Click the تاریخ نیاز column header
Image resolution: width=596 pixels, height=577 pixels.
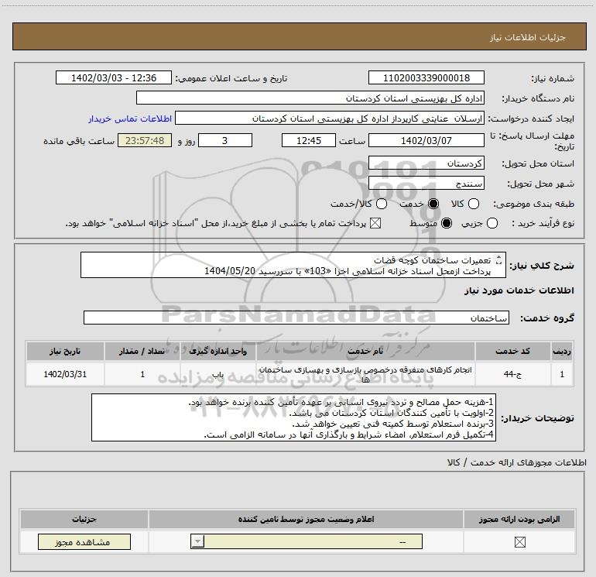tap(65, 351)
